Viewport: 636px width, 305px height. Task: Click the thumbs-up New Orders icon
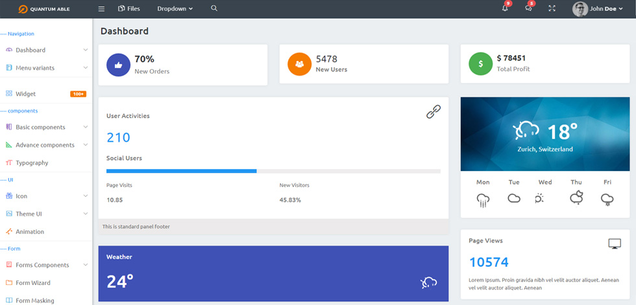(118, 65)
